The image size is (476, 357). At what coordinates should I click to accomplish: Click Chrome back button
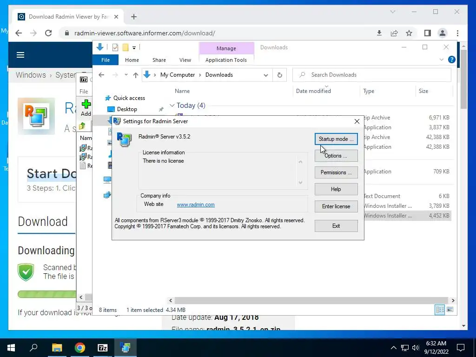tap(19, 33)
